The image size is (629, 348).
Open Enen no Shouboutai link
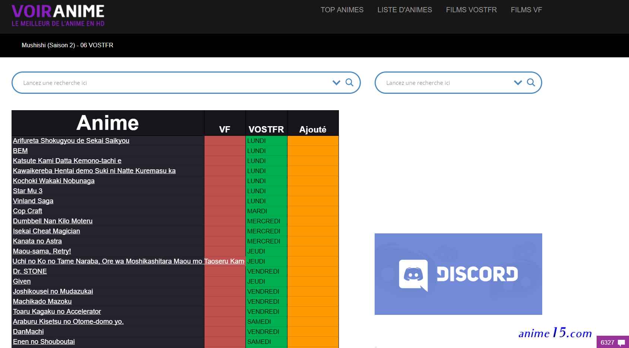44,342
